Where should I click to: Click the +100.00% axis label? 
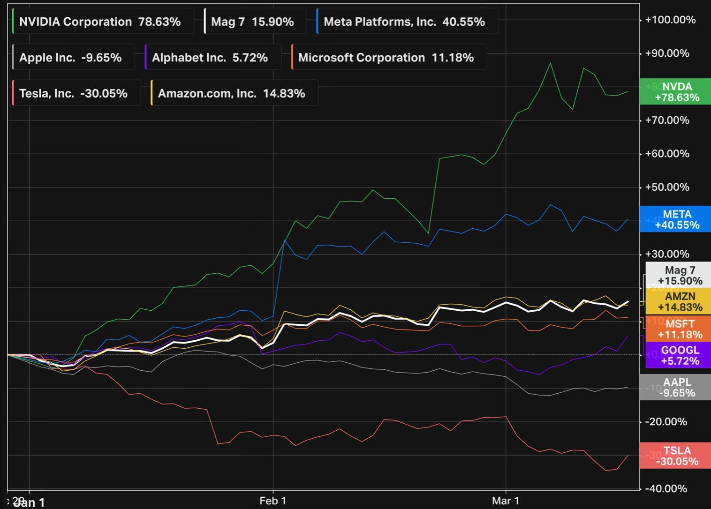[x=670, y=20]
